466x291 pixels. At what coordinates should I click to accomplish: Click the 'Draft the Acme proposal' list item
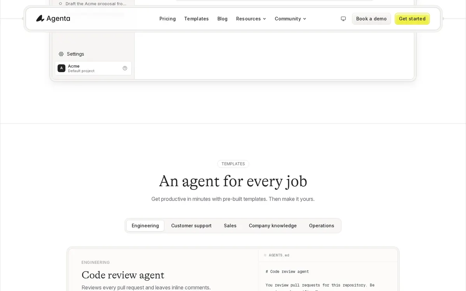tap(96, 3)
